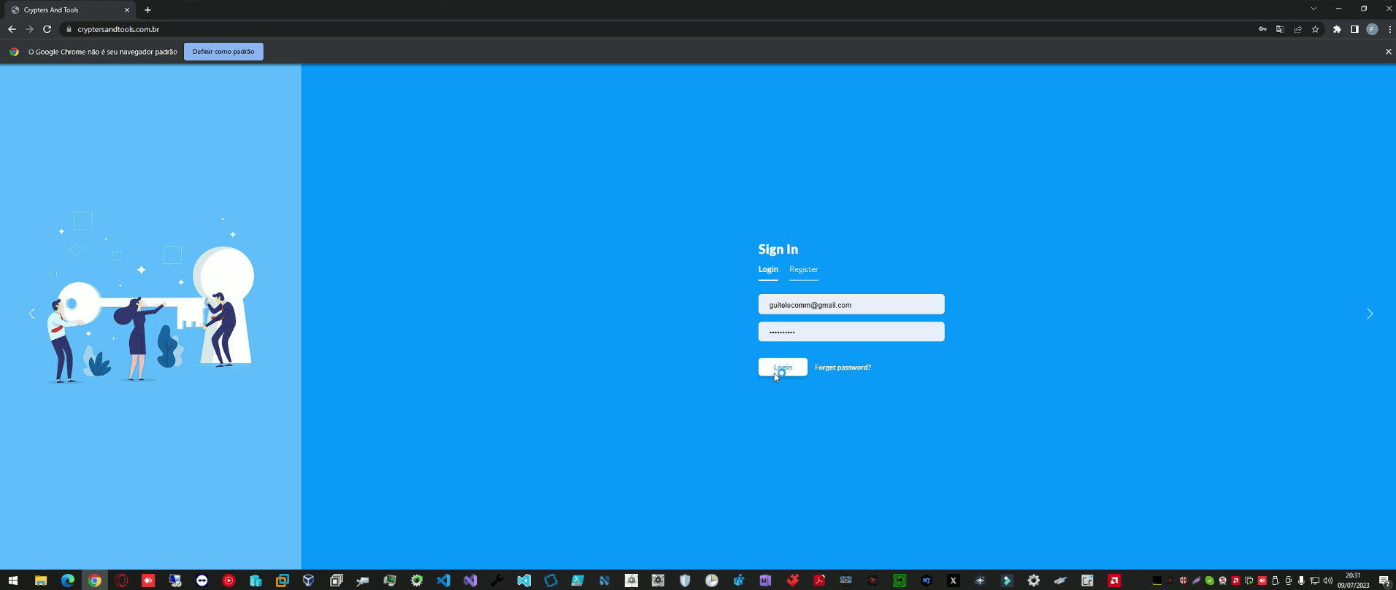Click Definir como padrão button
This screenshot has width=1396, height=590.
[223, 52]
